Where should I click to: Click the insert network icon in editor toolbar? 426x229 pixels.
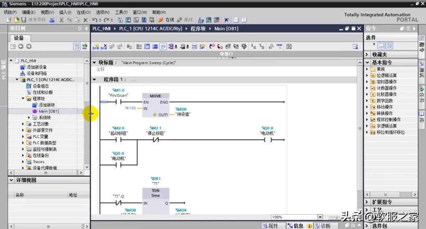point(96,46)
